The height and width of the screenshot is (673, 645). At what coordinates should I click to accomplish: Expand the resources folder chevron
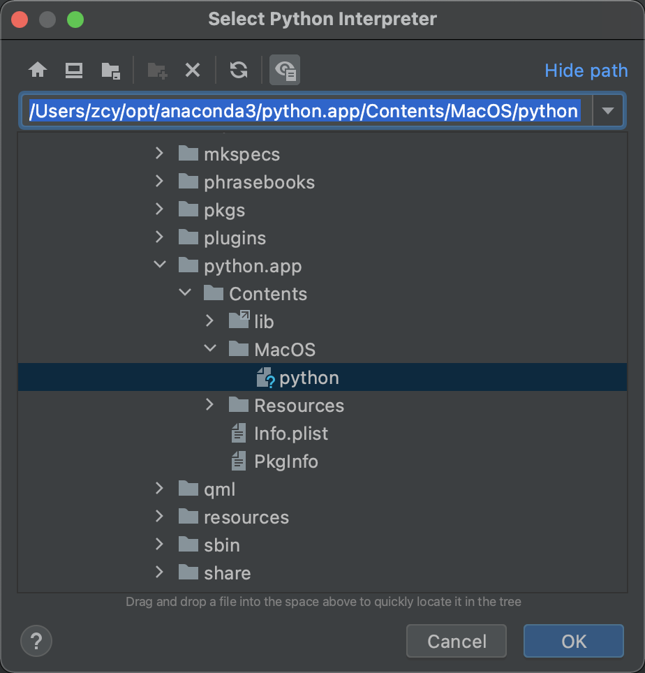pyautogui.click(x=159, y=517)
